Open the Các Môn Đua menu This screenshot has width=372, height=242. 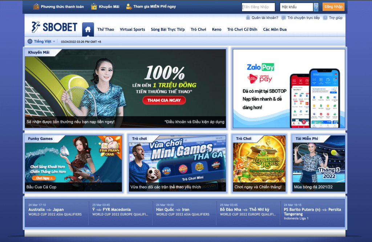point(275,29)
